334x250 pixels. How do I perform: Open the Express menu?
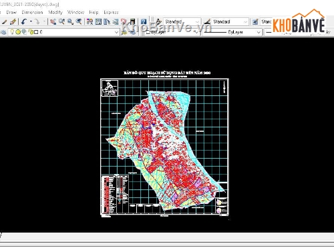pos(111,12)
